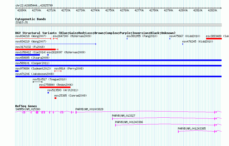The image size is (229, 146).
Task: Click the nsv979684 short blue bar
Action: [x=17, y=71]
